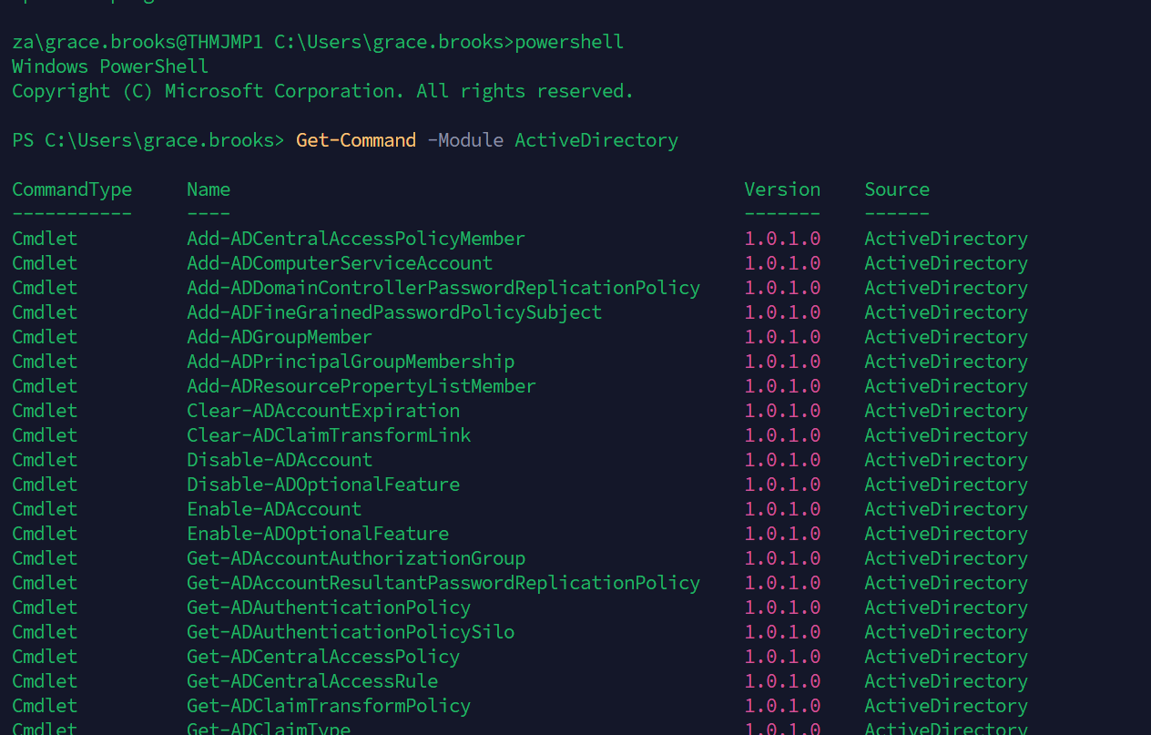Click Disable-ADAccount cmdlet name
The image size is (1151, 735).
coord(280,460)
